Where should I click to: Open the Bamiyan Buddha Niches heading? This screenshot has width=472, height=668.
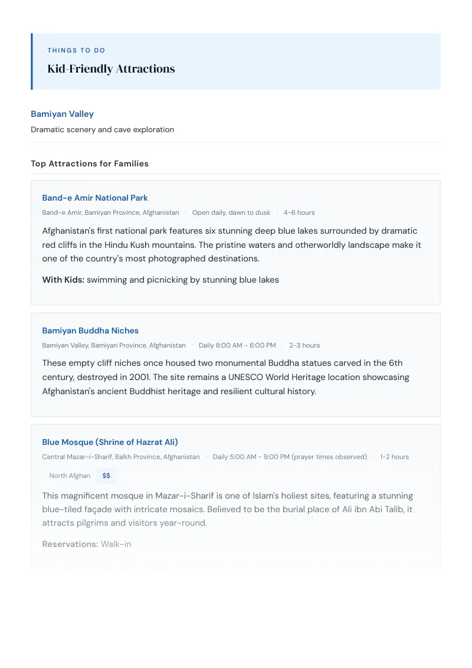(90, 330)
